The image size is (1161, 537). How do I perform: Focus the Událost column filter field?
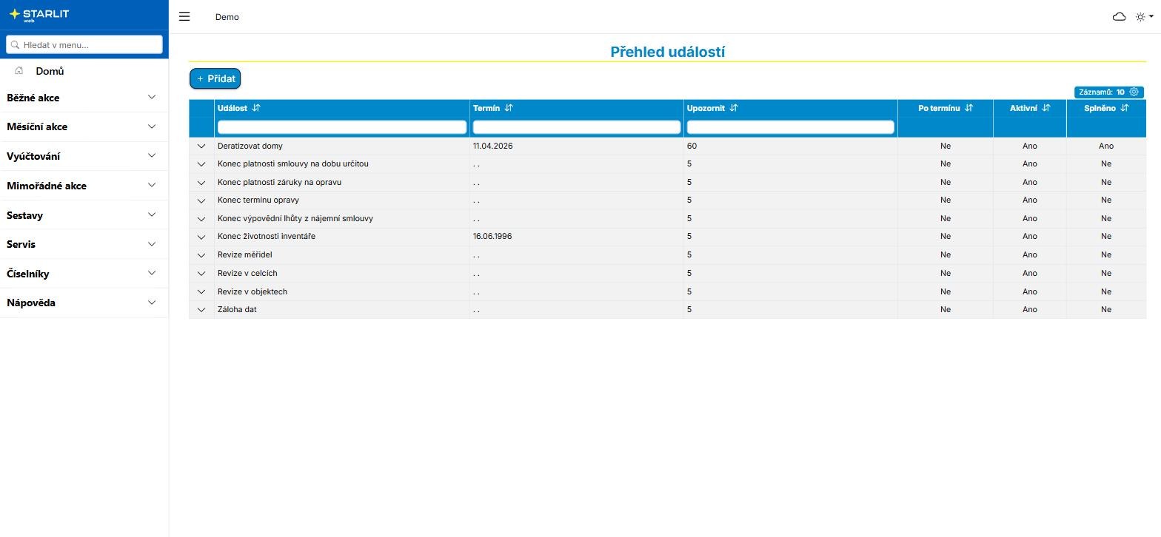(342, 127)
